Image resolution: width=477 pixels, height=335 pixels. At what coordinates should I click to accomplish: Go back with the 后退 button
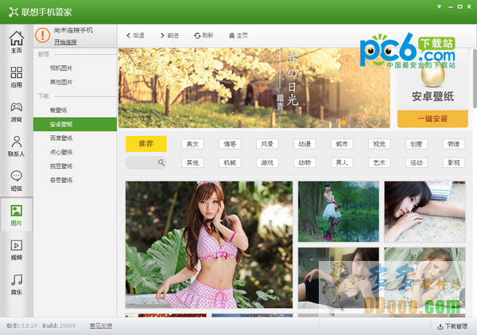click(135, 36)
